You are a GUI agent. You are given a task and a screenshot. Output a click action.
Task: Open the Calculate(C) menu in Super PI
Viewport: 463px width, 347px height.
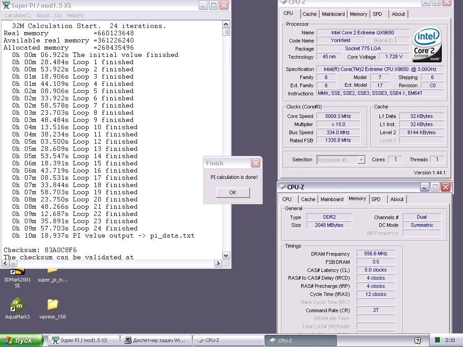[18, 15]
